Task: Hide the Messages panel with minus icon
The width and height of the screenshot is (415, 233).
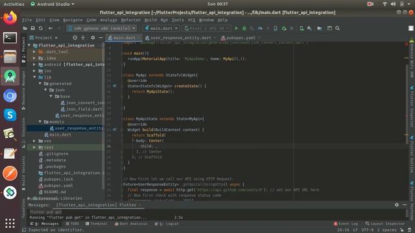Action: pos(405,205)
